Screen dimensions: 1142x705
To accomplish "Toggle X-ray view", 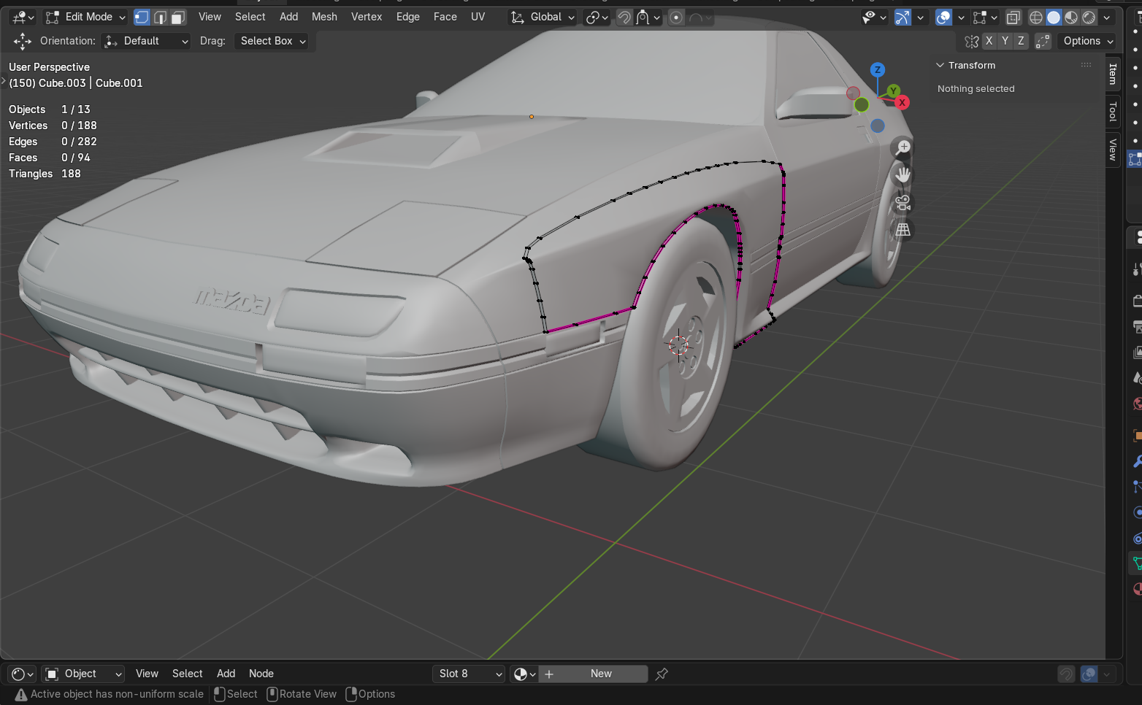I will tap(1013, 17).
